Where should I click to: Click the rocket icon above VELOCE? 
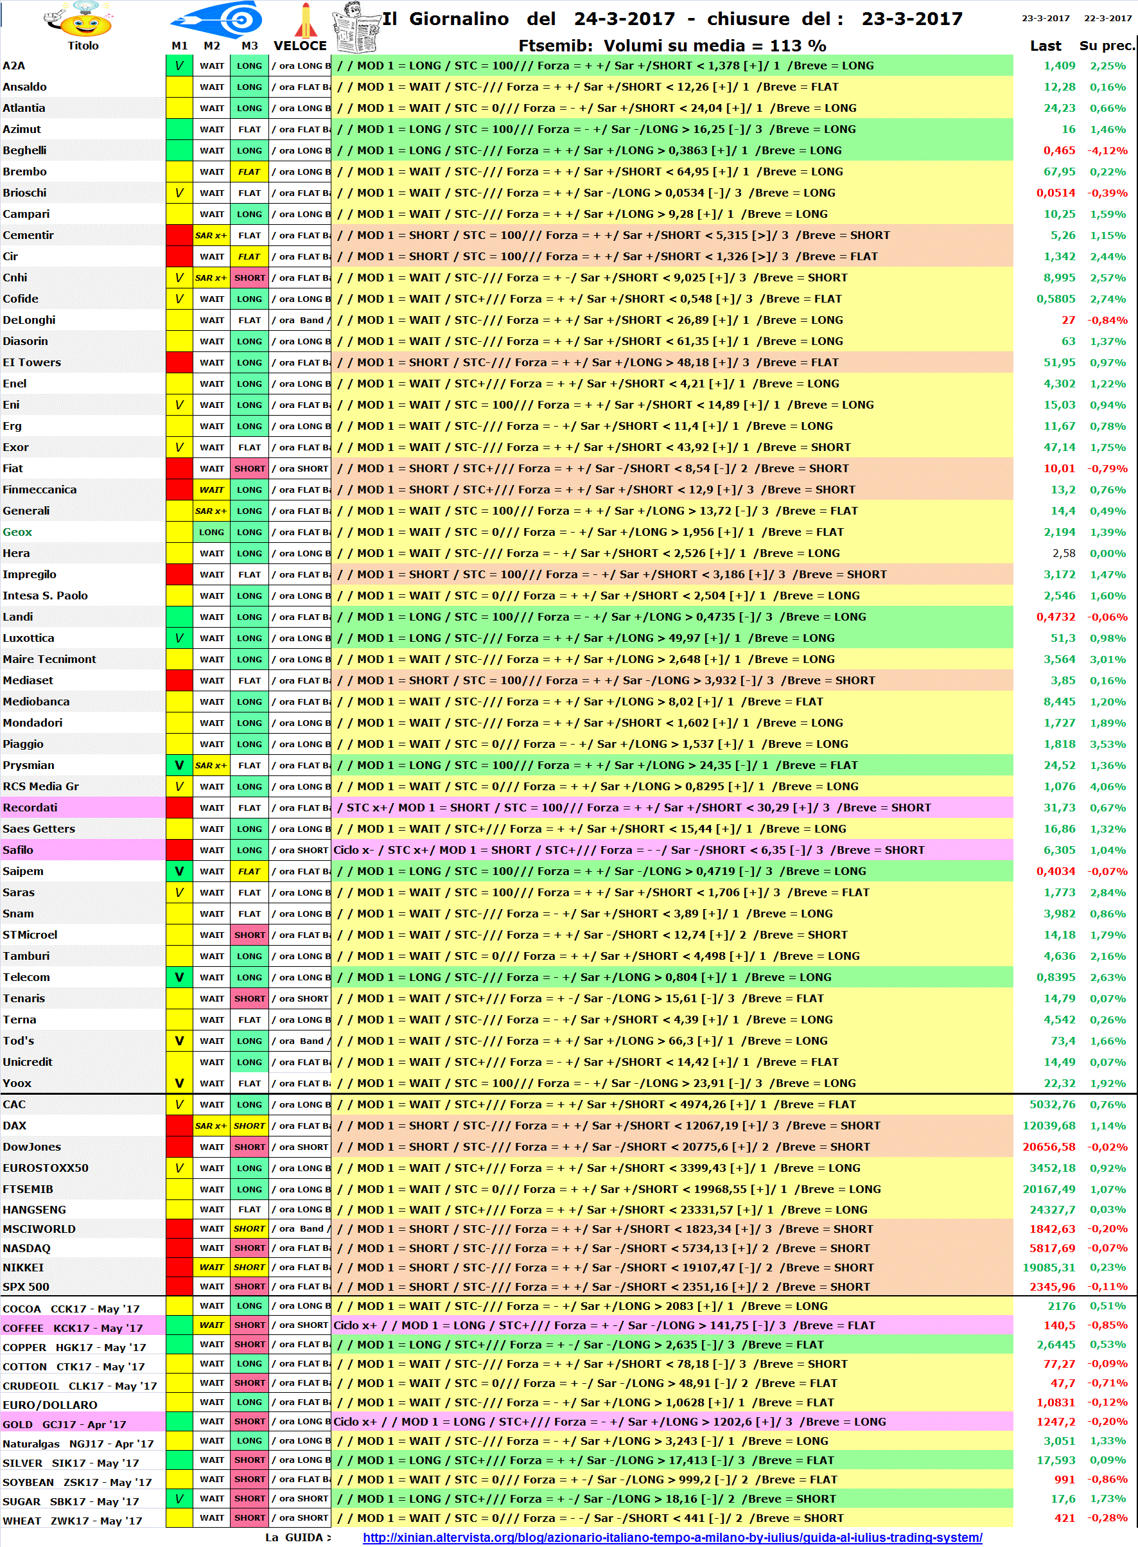tap(306, 20)
